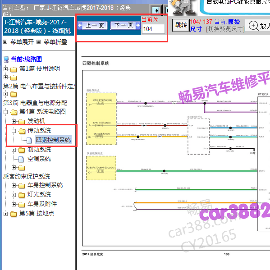This screenshot has height=270, width=270.
Task: Click the 仪表板保险盒 fuse box in diagram
Action: (101, 168)
